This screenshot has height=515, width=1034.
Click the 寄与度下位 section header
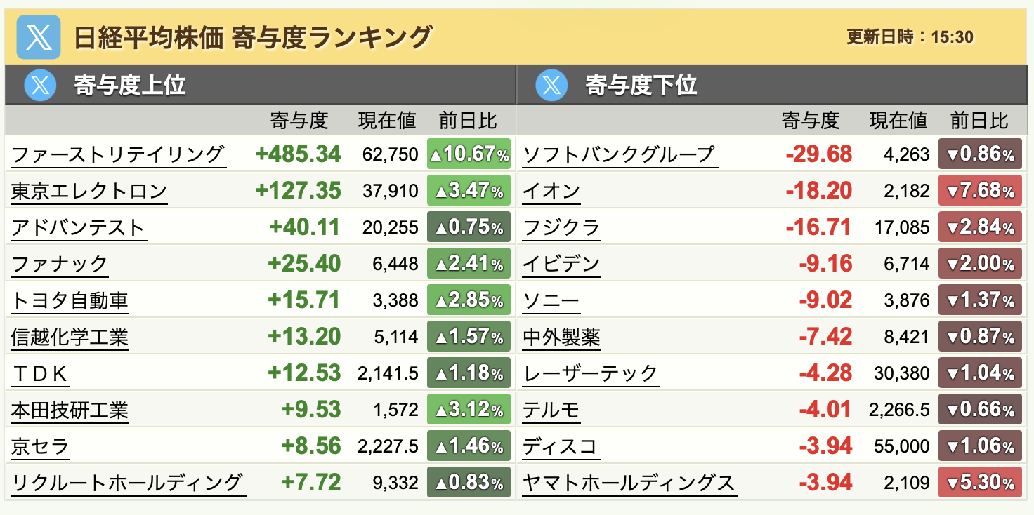(641, 86)
